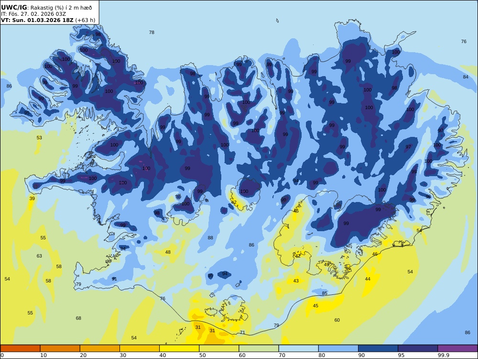
Task: Select the value 85 near the south coast
Action: tap(325, 293)
